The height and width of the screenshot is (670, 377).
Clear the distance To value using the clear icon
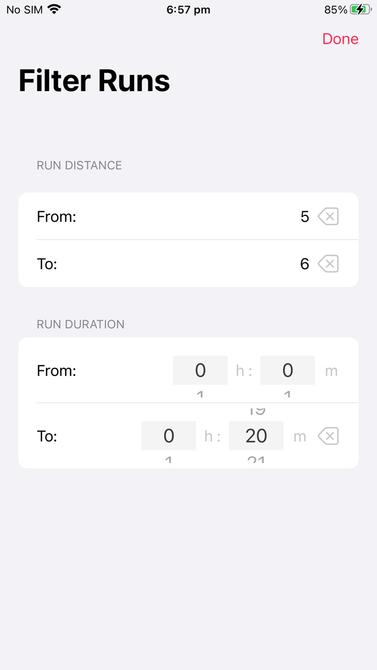(328, 263)
